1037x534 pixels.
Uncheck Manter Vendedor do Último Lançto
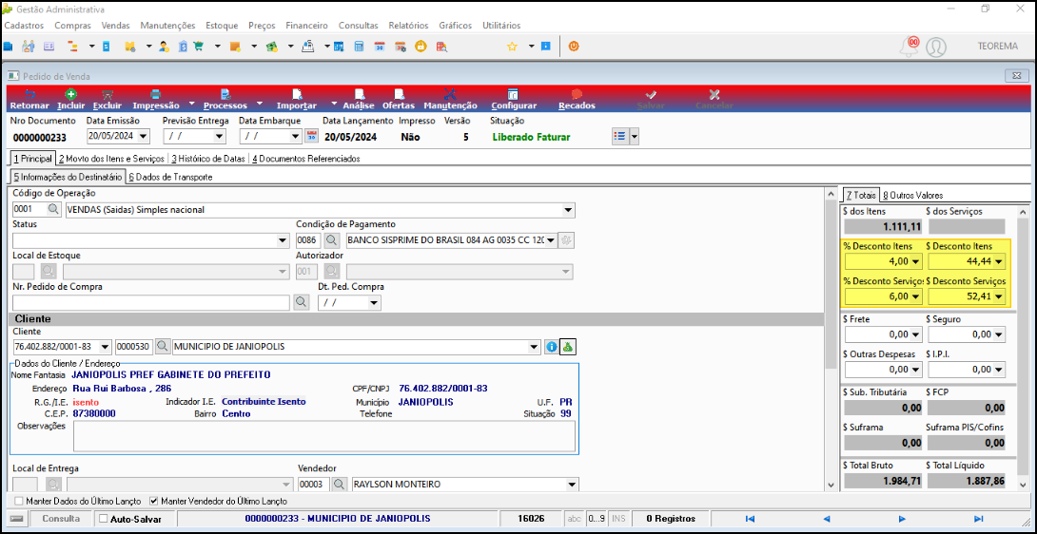click(154, 501)
